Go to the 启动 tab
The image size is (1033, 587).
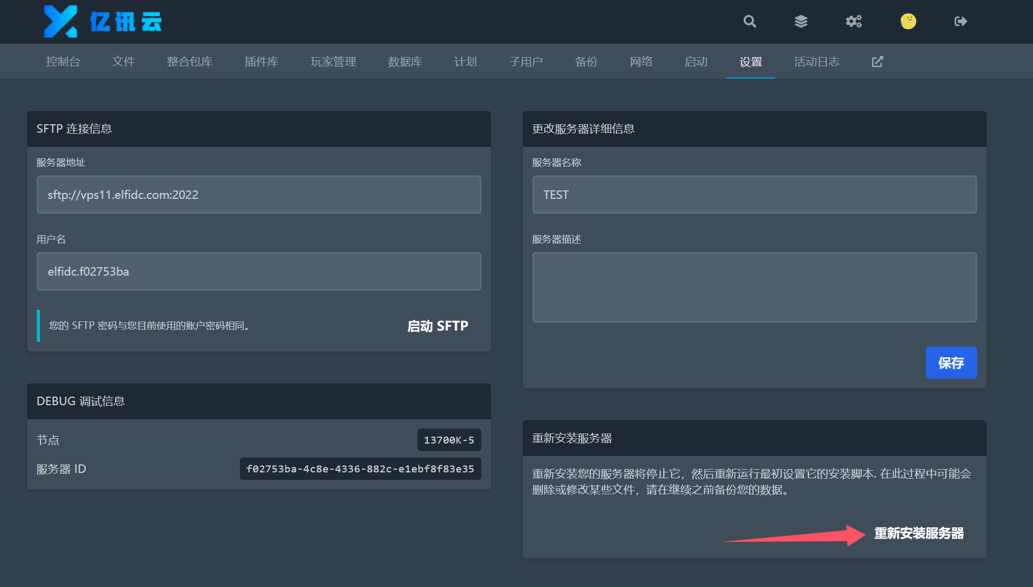(x=696, y=62)
